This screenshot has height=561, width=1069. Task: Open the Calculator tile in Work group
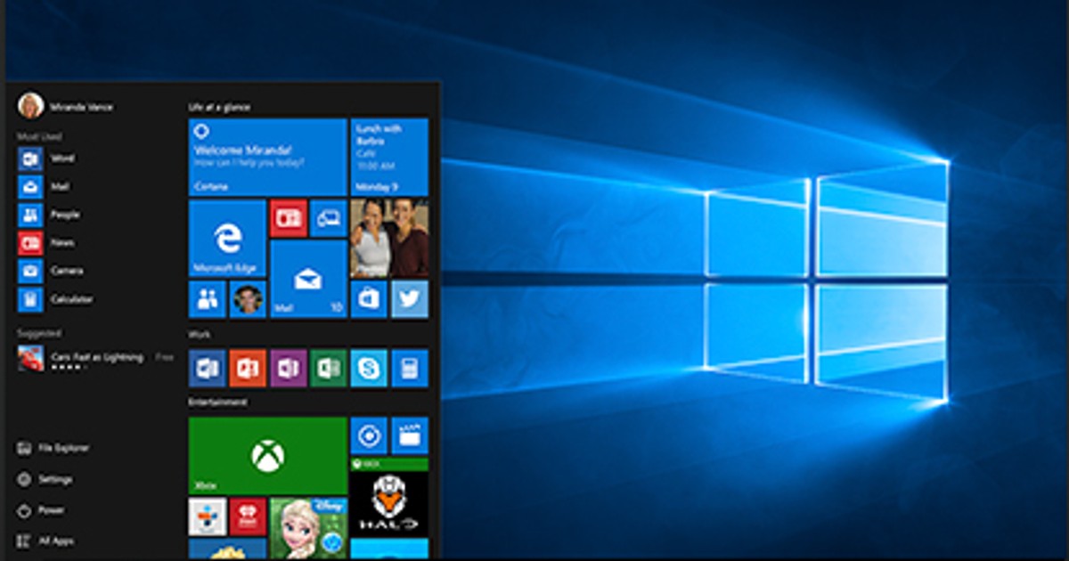[x=410, y=368]
